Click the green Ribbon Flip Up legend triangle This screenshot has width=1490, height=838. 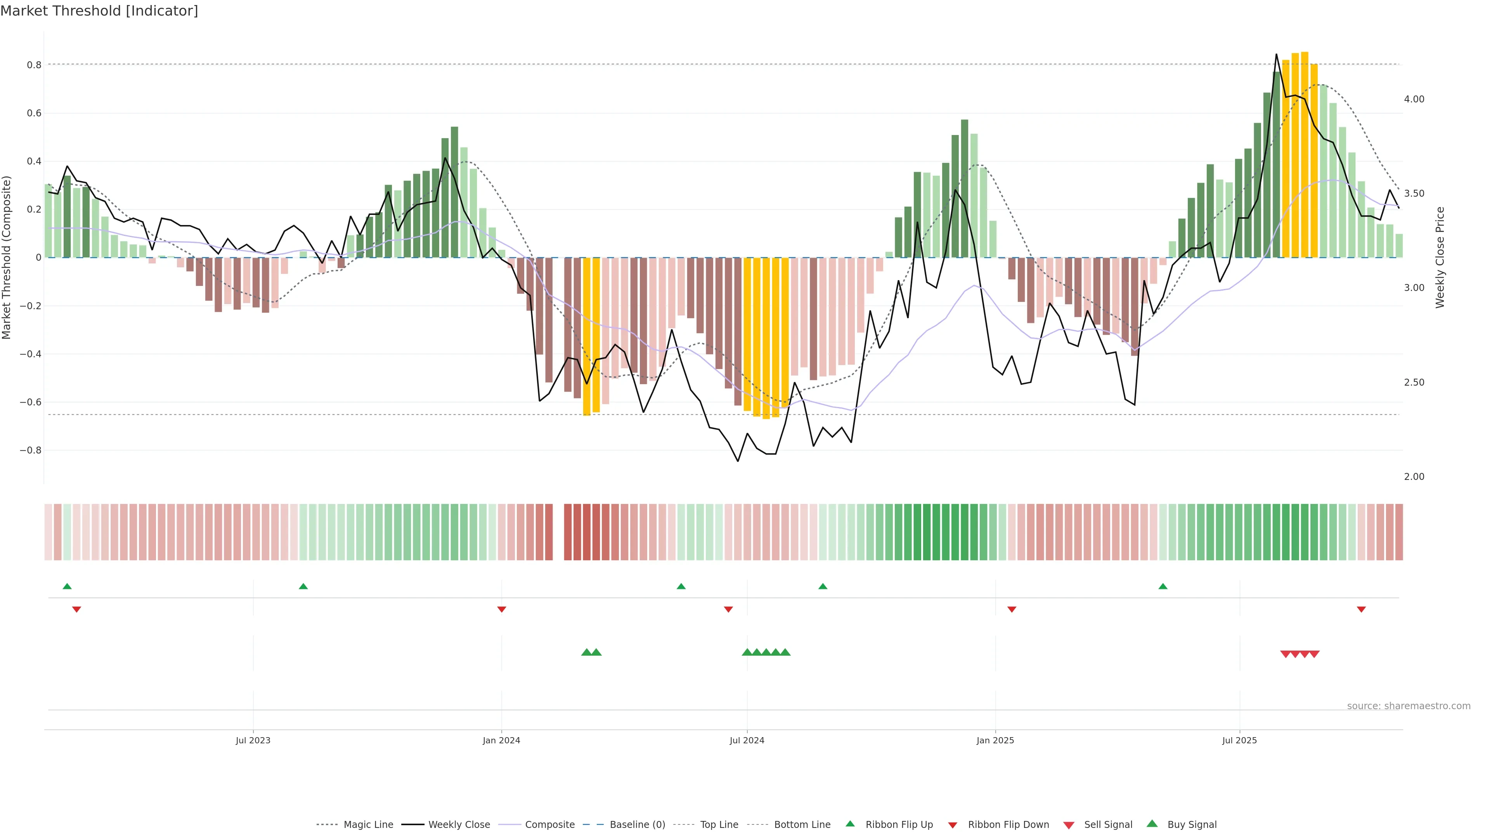(850, 824)
